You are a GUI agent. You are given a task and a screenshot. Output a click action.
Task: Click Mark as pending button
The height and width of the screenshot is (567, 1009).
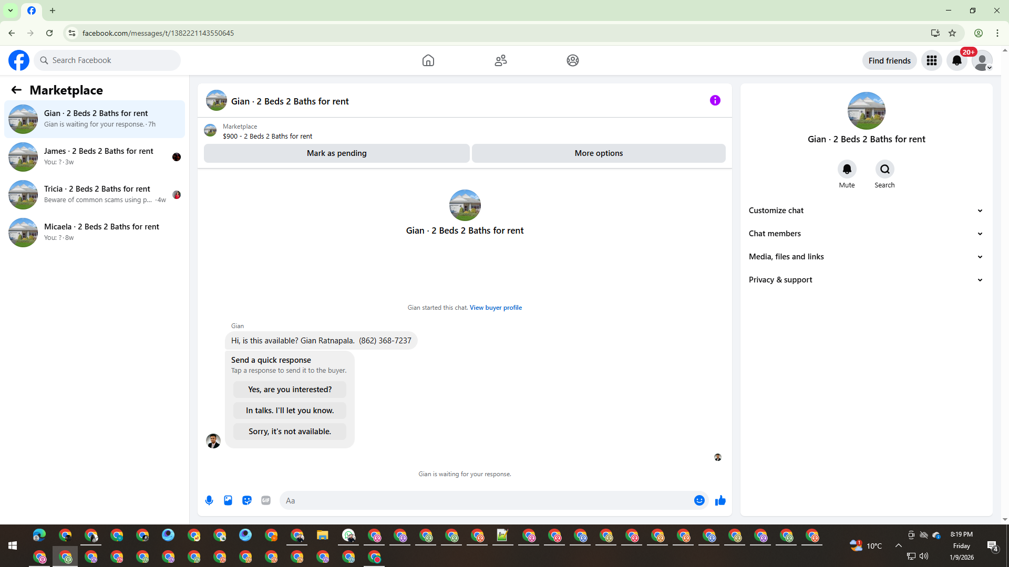[336, 153]
